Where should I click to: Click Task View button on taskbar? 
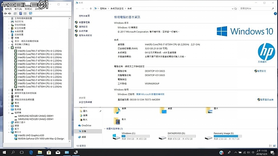22,152
